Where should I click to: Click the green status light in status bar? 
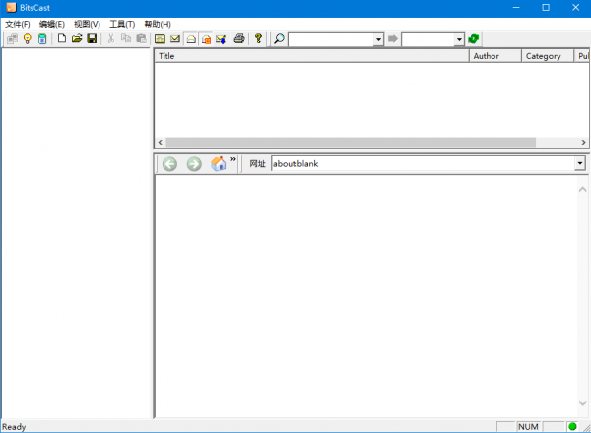coord(572,426)
